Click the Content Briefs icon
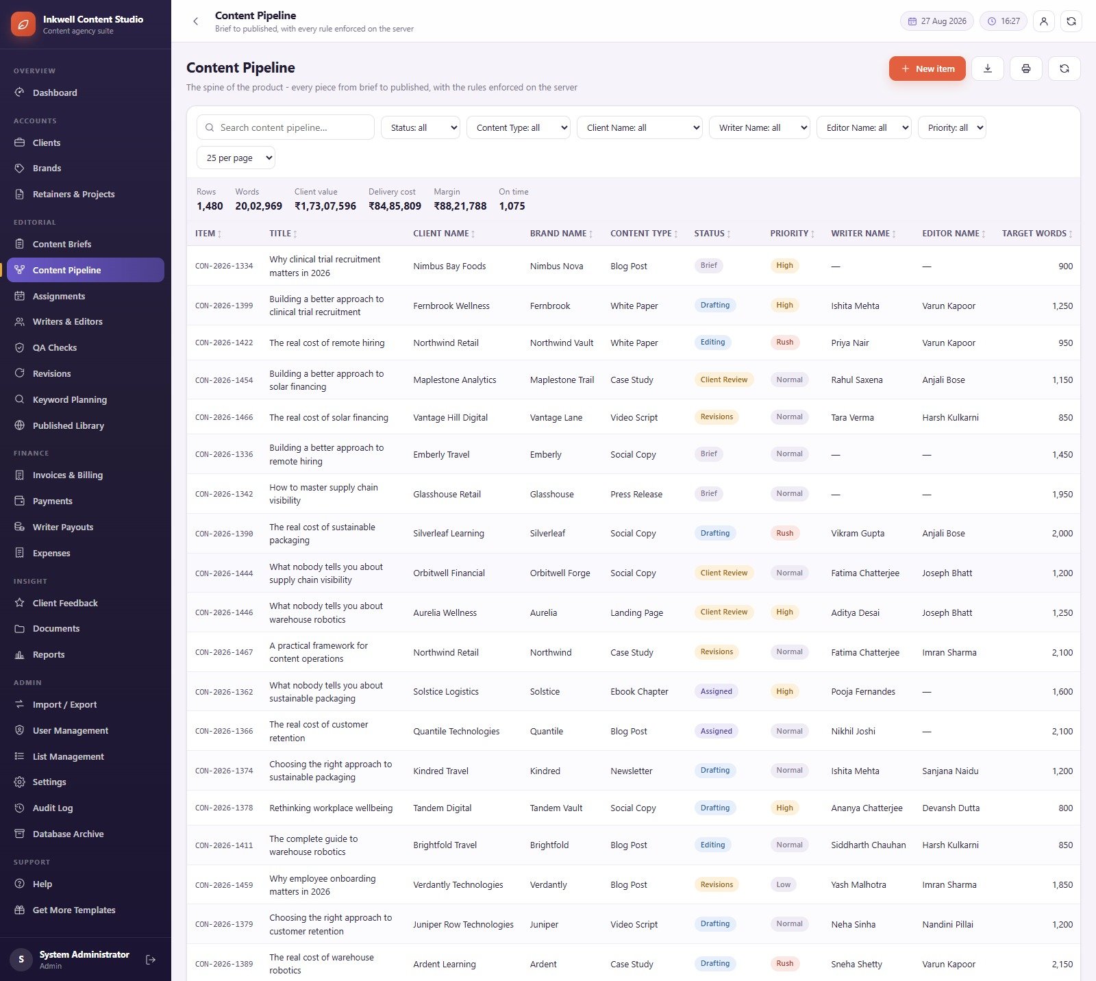Viewport: 1096px width, 981px height. [20, 244]
